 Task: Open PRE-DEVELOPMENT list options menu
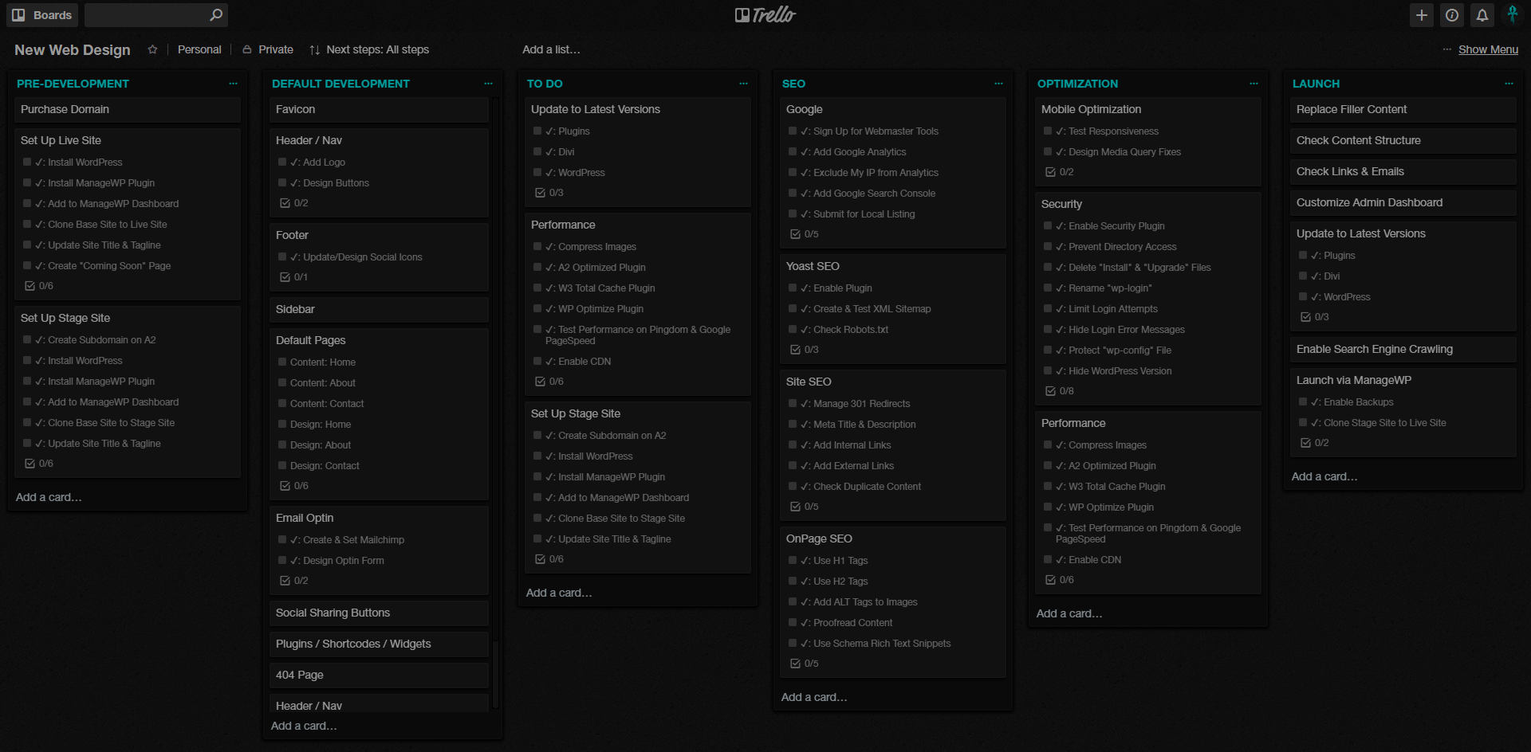tap(233, 84)
